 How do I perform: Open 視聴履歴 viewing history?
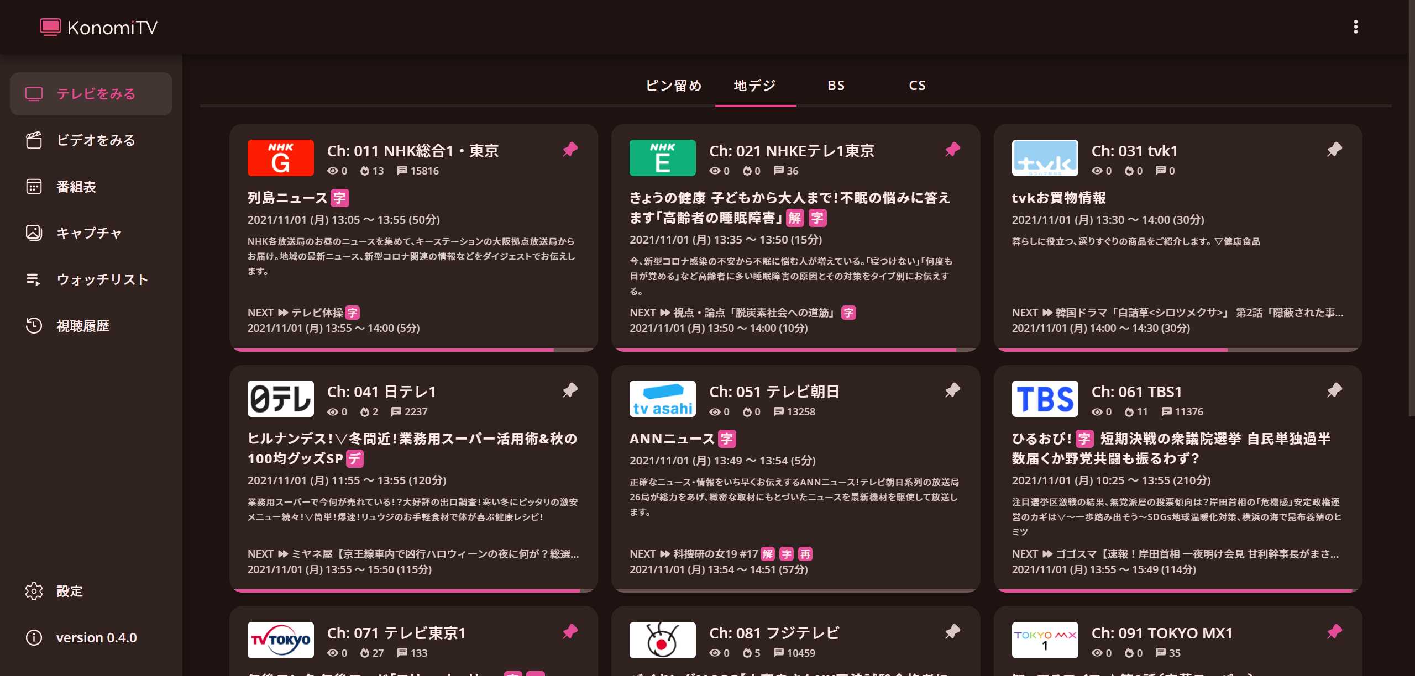[91, 326]
